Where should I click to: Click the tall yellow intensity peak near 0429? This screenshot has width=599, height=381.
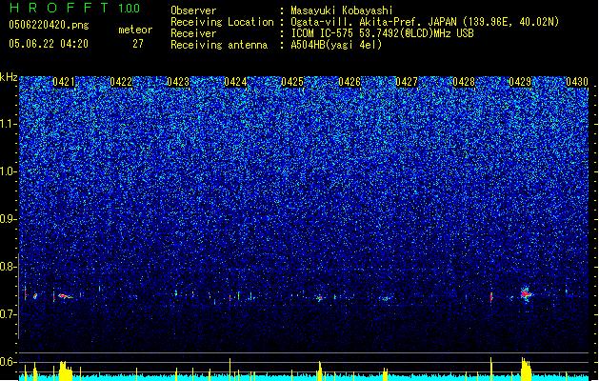[x=526, y=369]
